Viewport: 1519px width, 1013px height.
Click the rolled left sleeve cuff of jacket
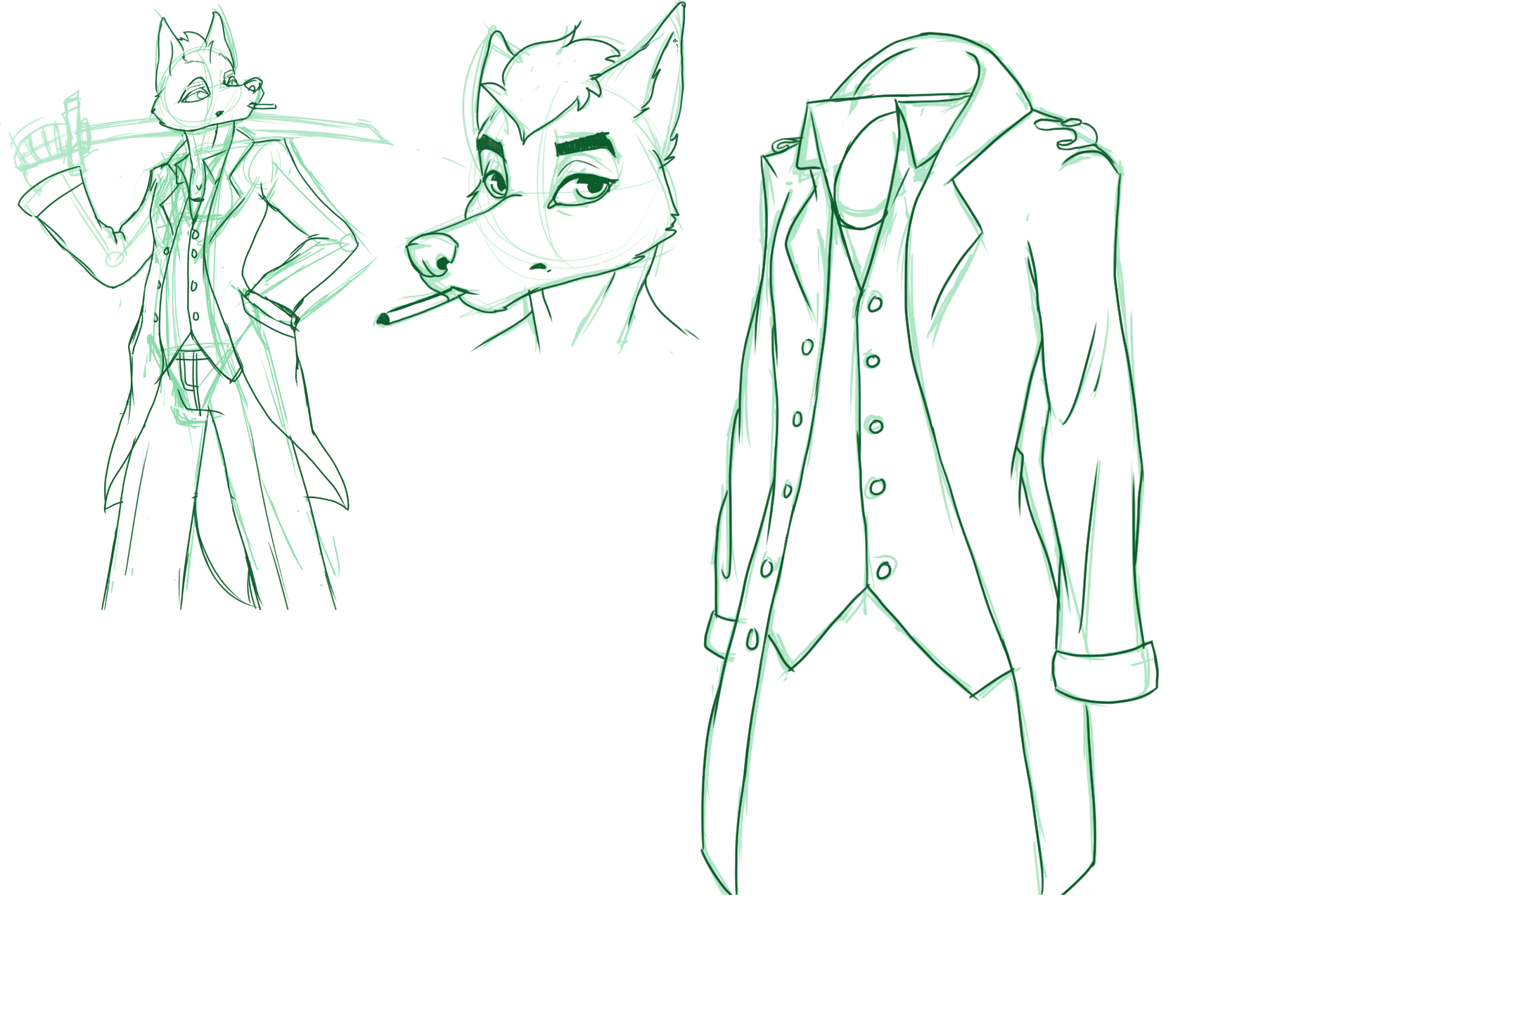click(721, 635)
